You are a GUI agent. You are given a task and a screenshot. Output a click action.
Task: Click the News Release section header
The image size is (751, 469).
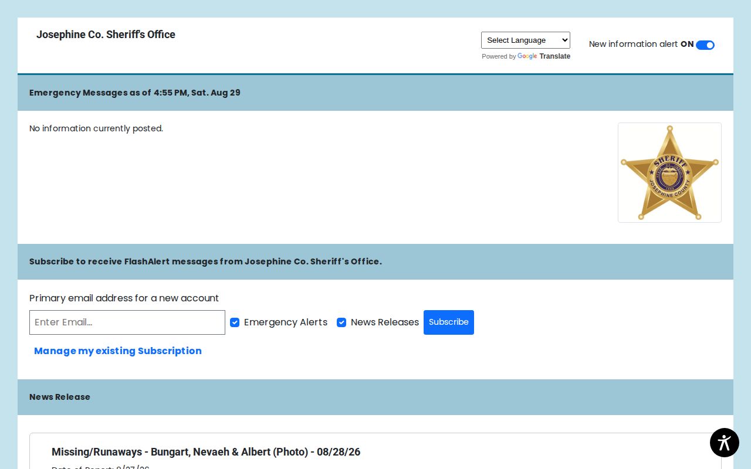click(60, 397)
